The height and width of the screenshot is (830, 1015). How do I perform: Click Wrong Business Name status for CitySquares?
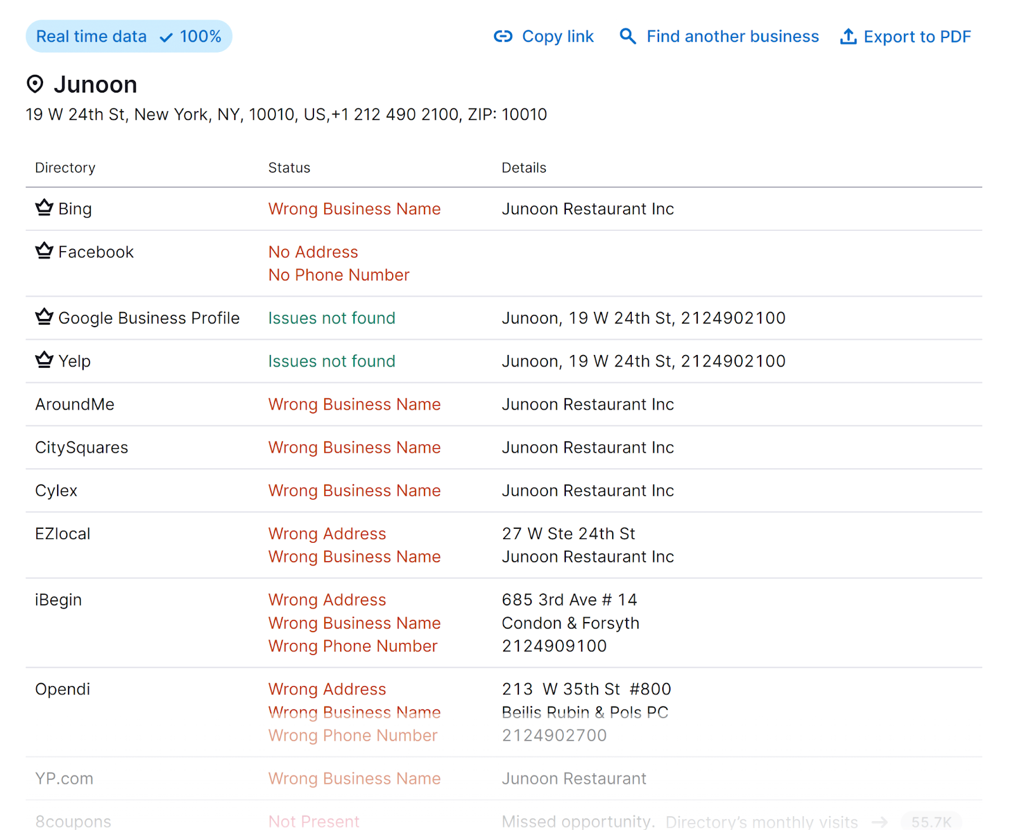point(355,447)
